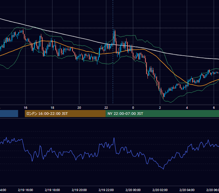Image resolution: width=219 pixels, height=193 pixels.
Task: Click the NY 22:00-07:00 JST session bar
Action: pos(162,114)
